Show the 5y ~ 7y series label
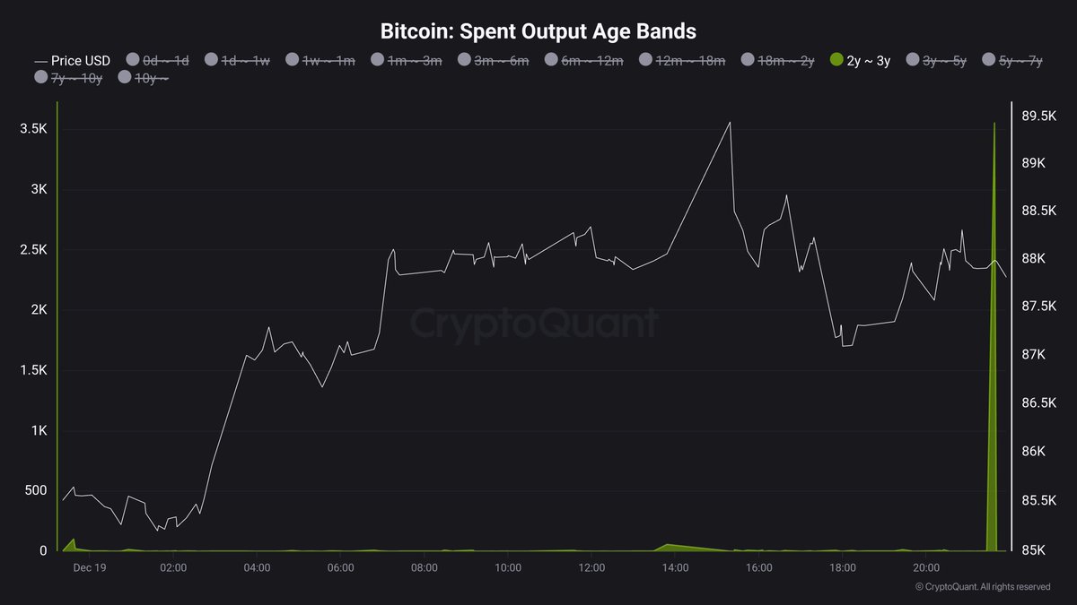This screenshot has width=1077, height=605. [1021, 61]
